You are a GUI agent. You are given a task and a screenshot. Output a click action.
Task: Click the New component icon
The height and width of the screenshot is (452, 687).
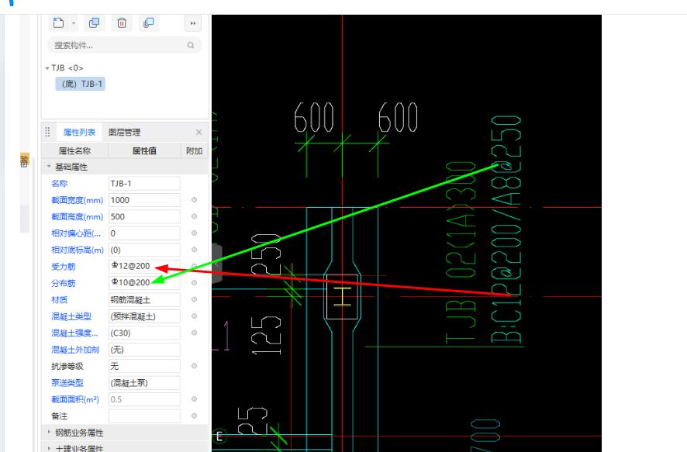(58, 22)
